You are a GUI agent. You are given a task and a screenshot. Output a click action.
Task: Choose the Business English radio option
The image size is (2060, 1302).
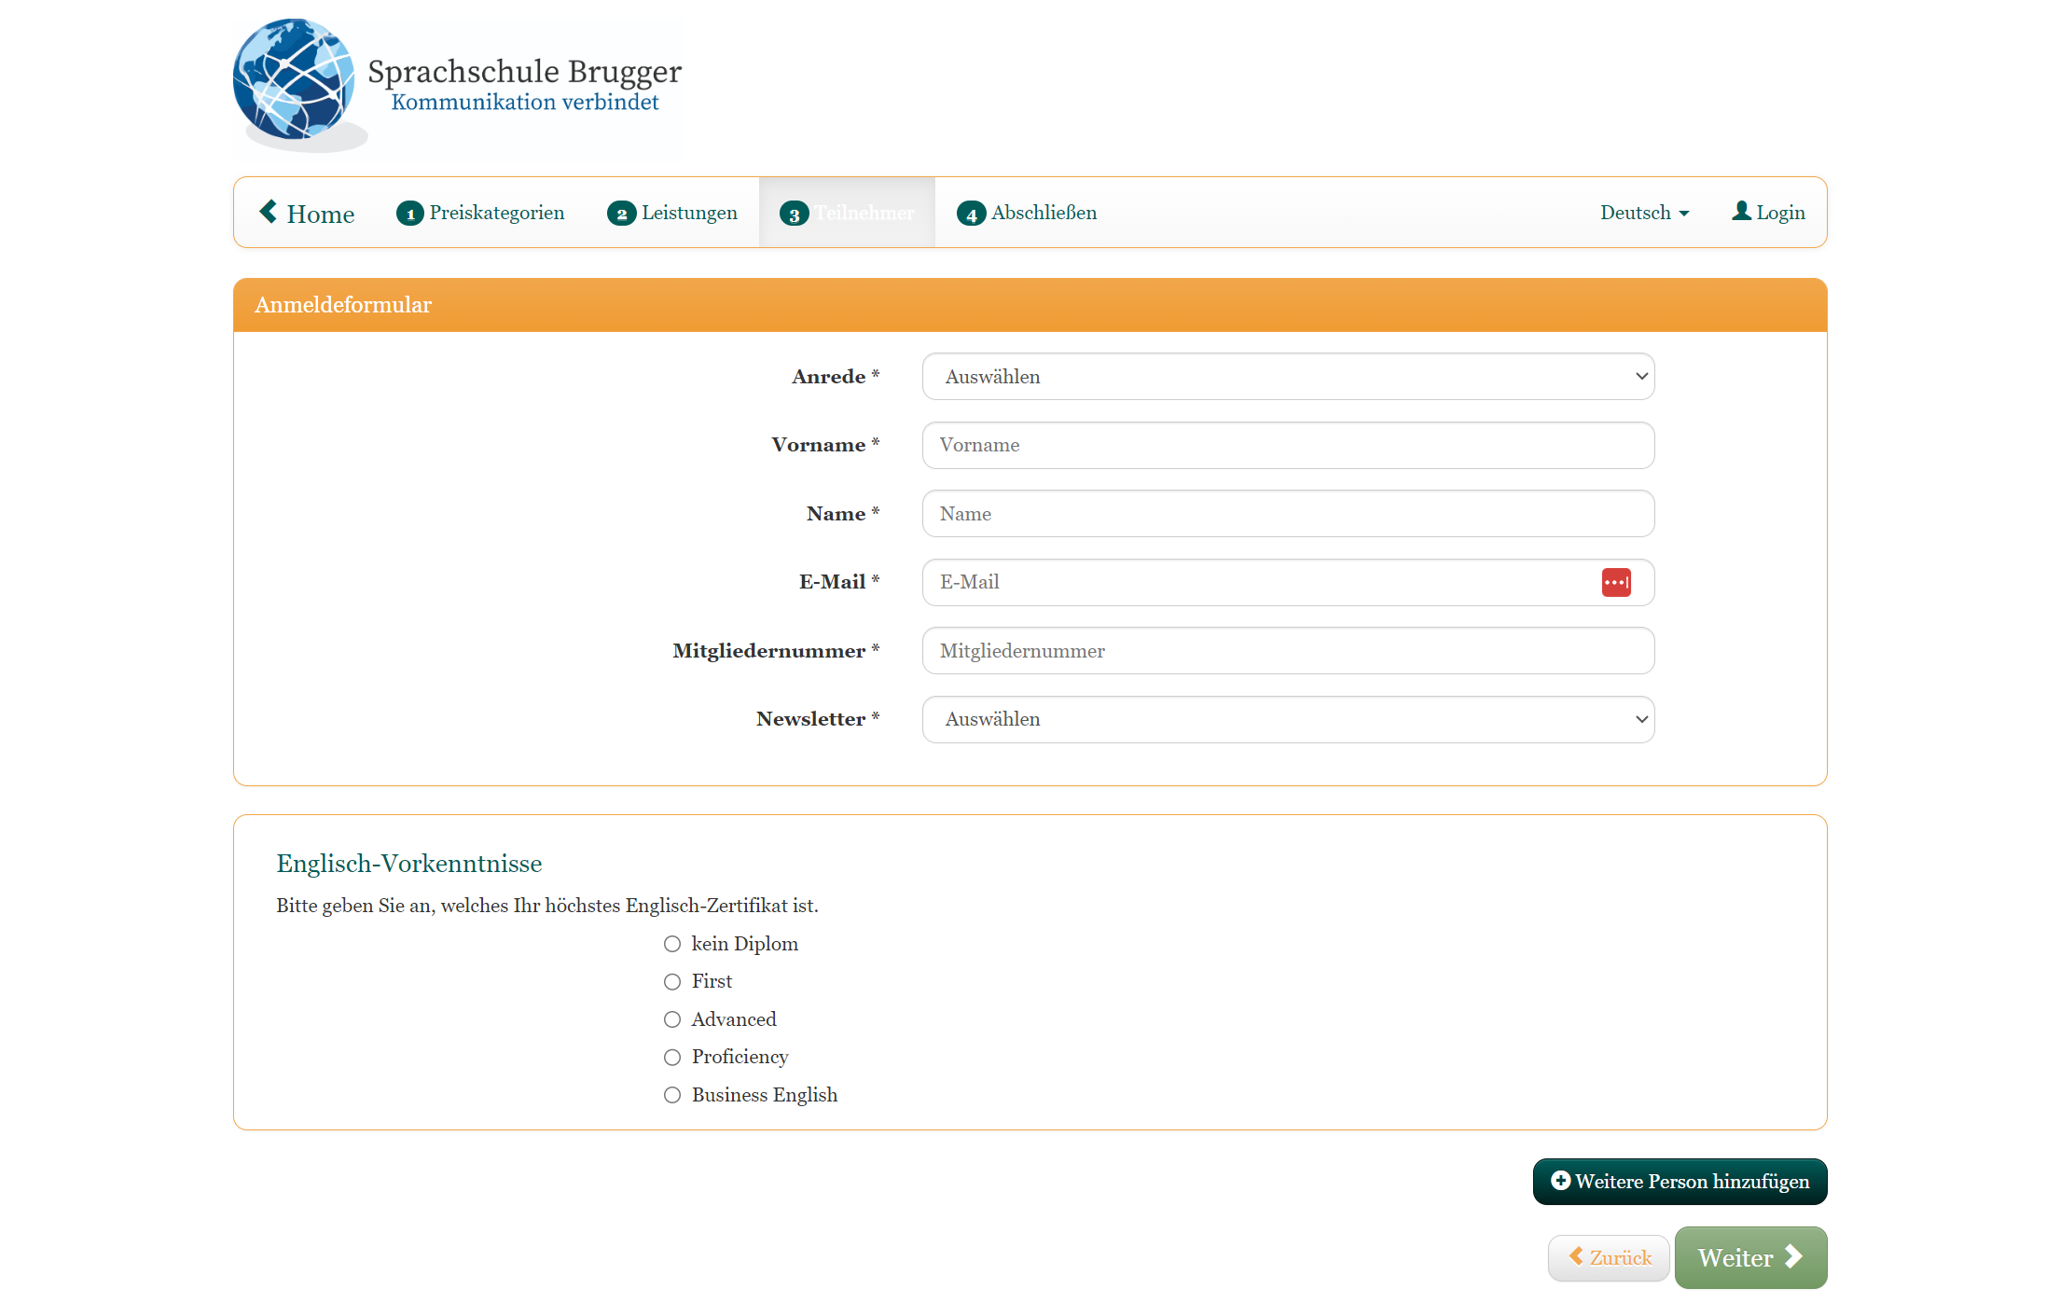672,1095
